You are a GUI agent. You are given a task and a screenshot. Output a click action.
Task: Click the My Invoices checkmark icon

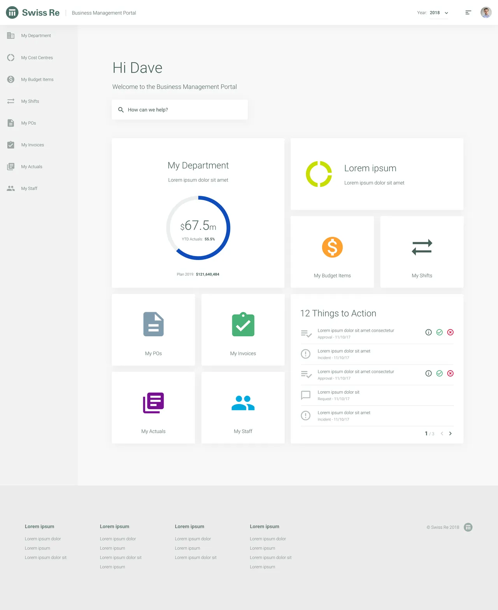[11, 144]
